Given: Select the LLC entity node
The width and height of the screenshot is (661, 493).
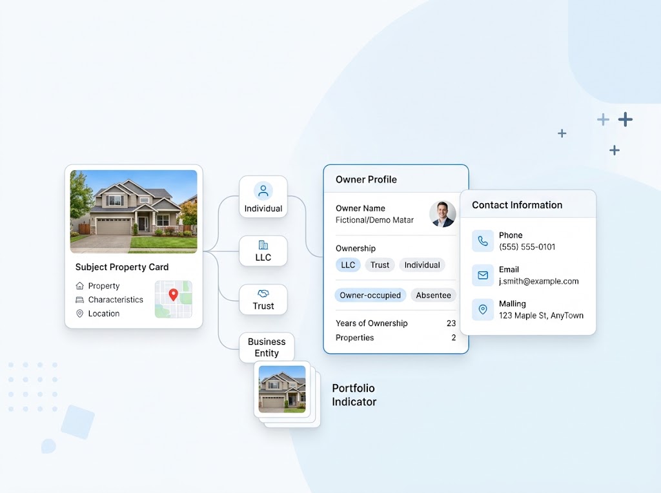Looking at the screenshot, I should [263, 251].
